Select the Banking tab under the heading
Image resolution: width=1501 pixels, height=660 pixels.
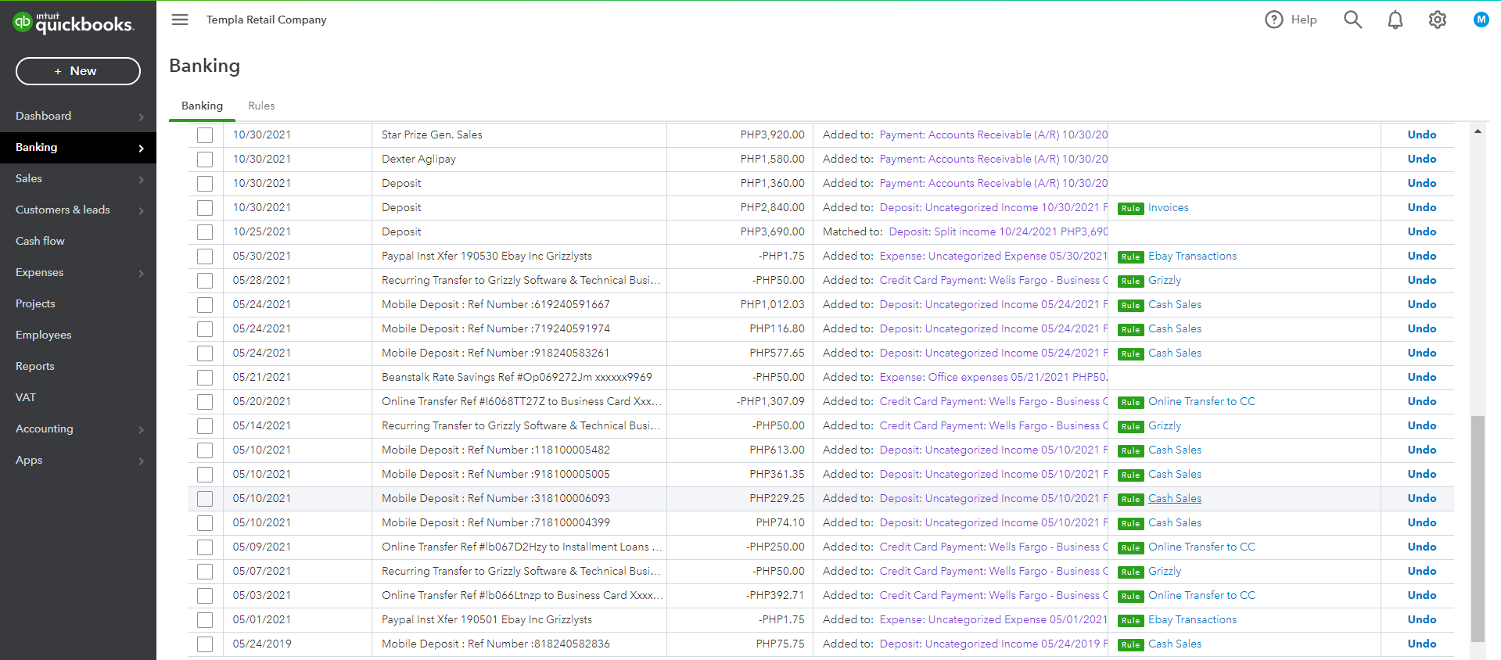tap(202, 106)
